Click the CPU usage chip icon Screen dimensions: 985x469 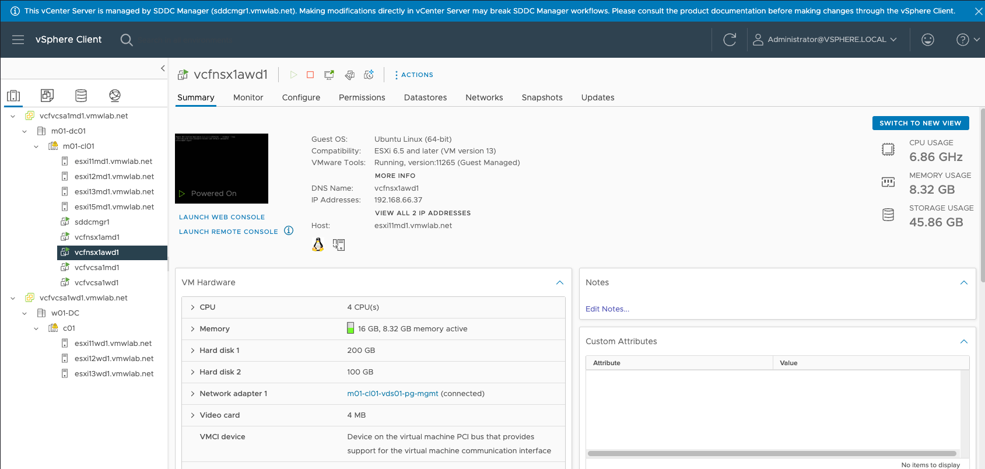[x=888, y=149]
